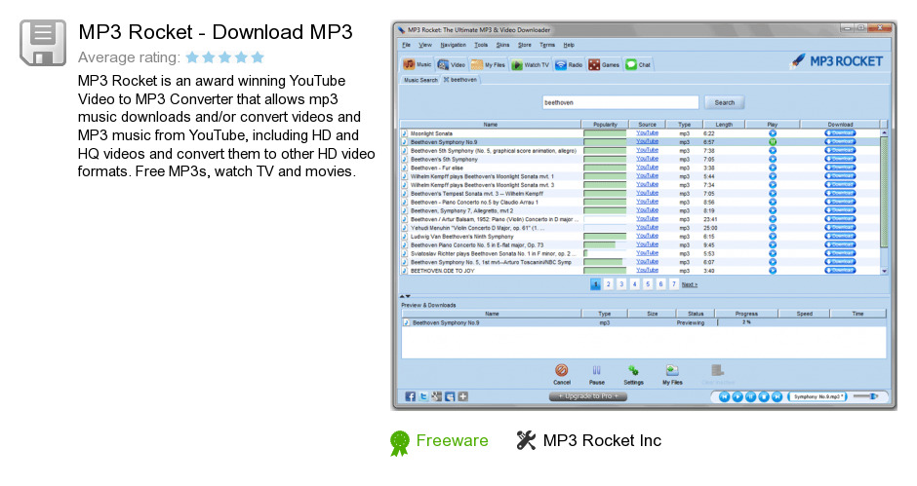917x486 pixels.
Task: Sort results by the Name column
Action: tap(490, 125)
